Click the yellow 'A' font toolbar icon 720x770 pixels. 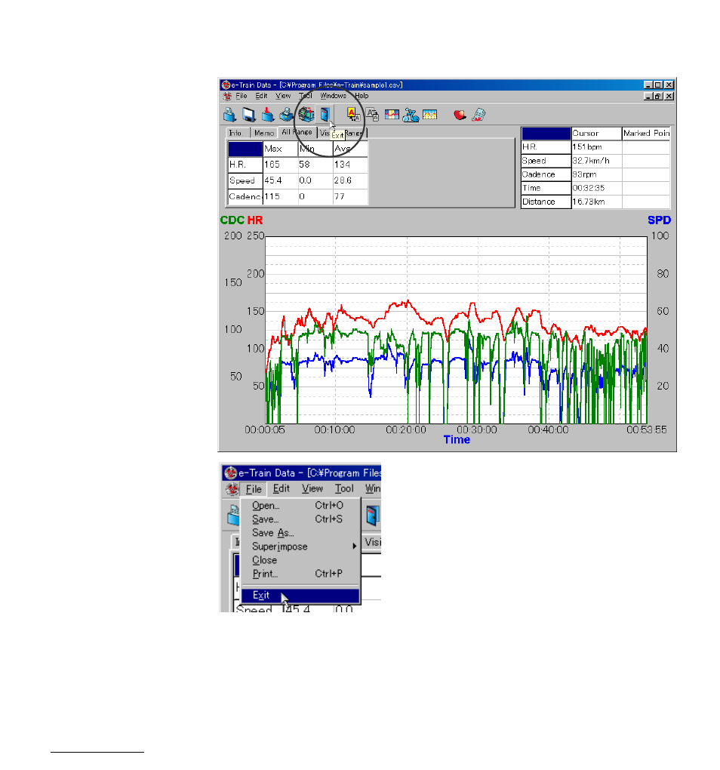coord(353,115)
